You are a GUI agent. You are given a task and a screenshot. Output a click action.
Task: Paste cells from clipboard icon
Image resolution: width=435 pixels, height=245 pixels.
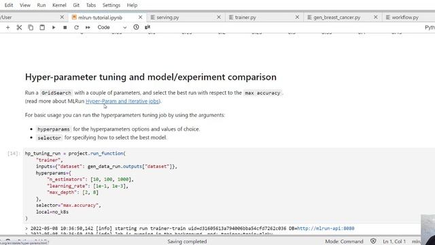[x=42, y=27]
